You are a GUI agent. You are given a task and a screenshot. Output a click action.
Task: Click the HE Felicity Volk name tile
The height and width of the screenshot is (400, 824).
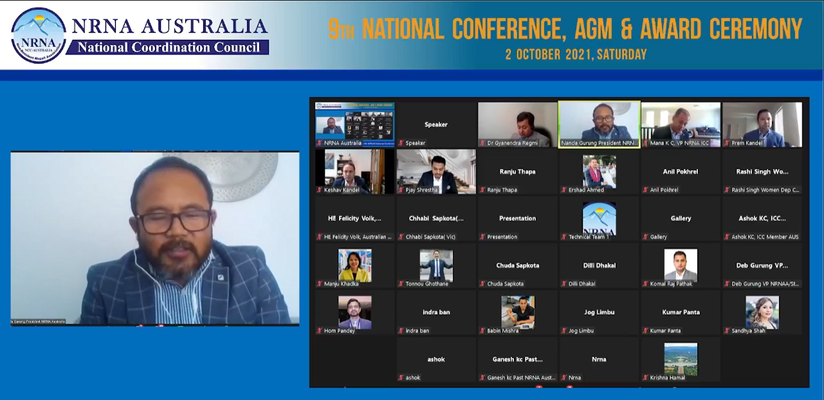[355, 219]
